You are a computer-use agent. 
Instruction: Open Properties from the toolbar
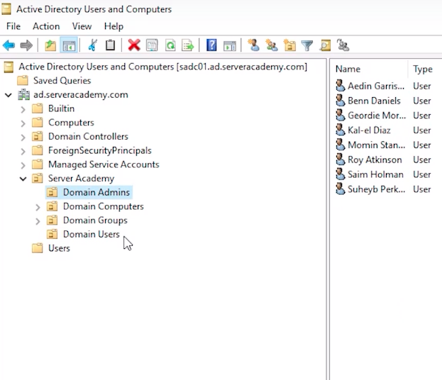pyautogui.click(x=152, y=45)
